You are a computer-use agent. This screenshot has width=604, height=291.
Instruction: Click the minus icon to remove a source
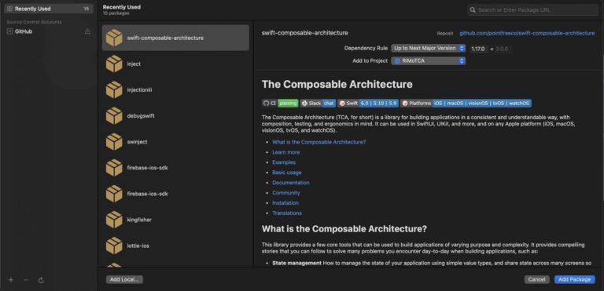tap(26, 280)
